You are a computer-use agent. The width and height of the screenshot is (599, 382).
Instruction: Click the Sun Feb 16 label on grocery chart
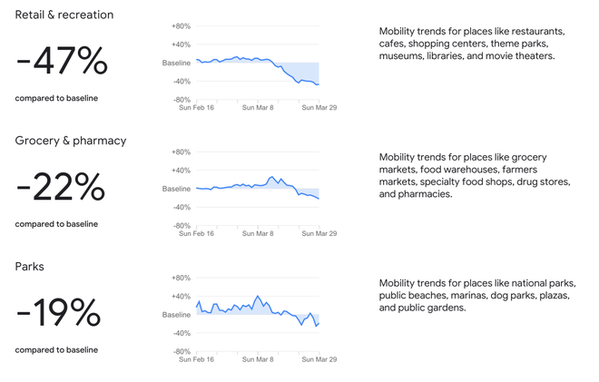(x=197, y=234)
